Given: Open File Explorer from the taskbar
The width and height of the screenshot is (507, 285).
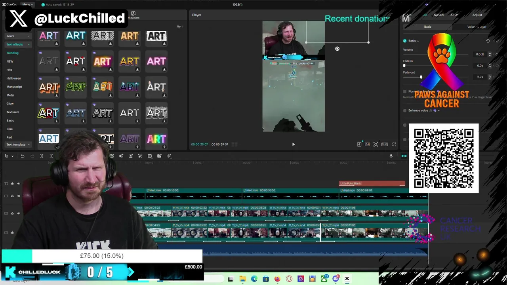Looking at the screenshot, I should click(242, 279).
